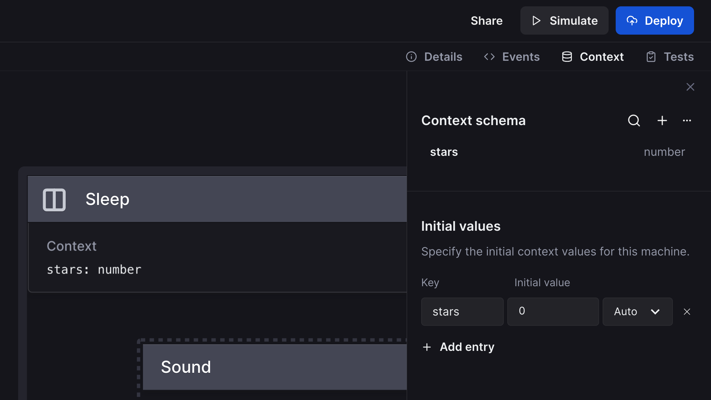
Task: Click the Tests clipboard icon
Action: click(x=651, y=57)
